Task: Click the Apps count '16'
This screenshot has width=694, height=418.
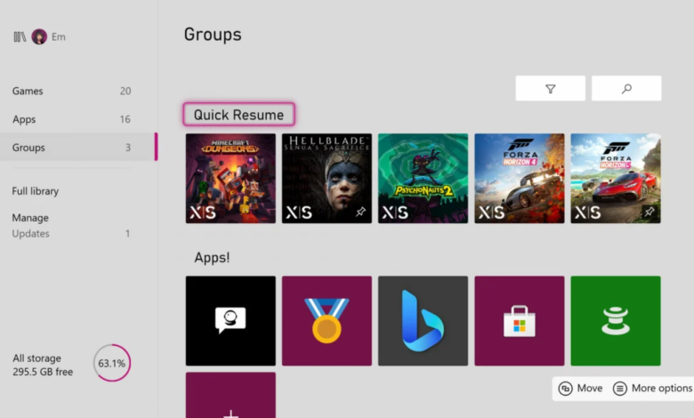Action: (125, 119)
